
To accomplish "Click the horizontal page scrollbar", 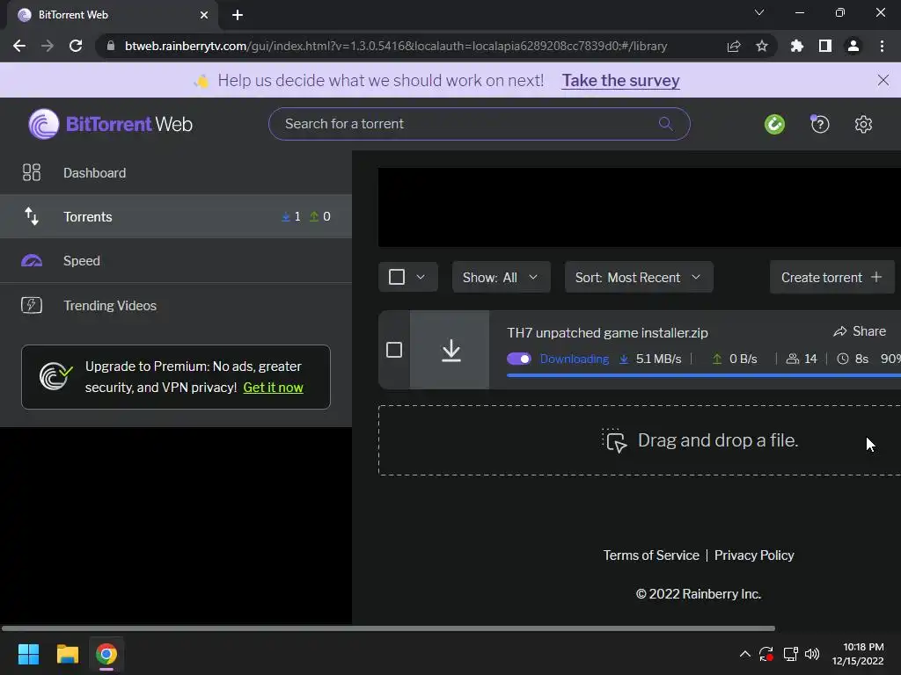I will pos(388,628).
